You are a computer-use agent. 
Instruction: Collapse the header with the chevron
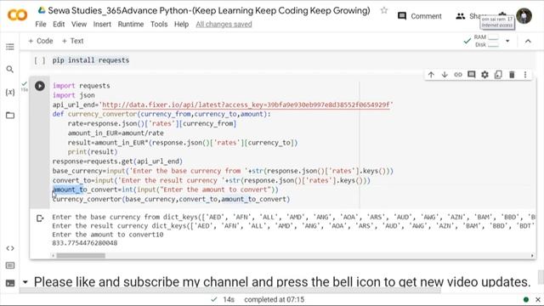pos(528,41)
